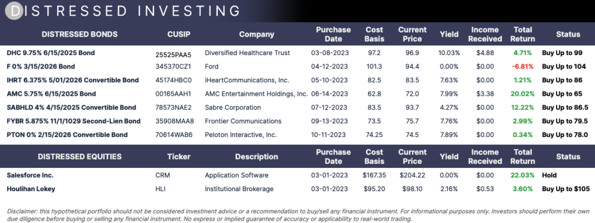Click the DHC 9.75% 6/15/2025 Bond row name

[x=51, y=53]
